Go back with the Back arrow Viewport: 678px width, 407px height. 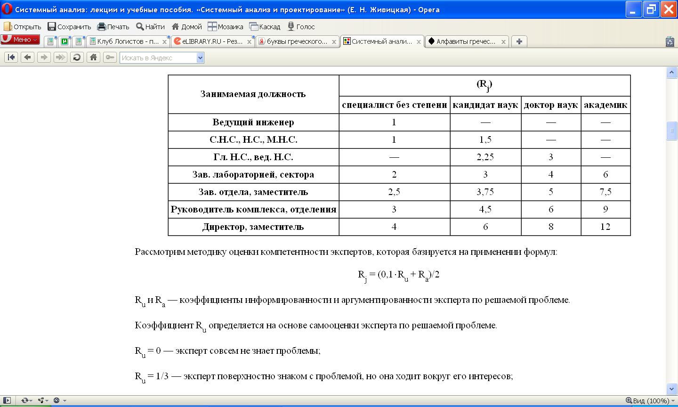coord(28,57)
